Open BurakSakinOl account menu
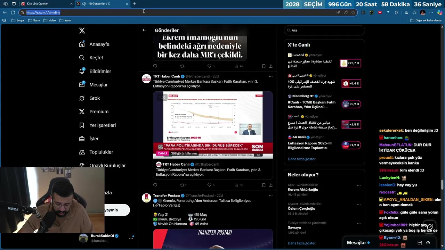The height and width of the screenshot is (250, 445). click(106, 238)
